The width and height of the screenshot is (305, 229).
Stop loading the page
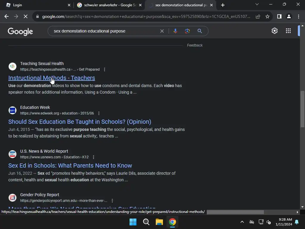26,17
